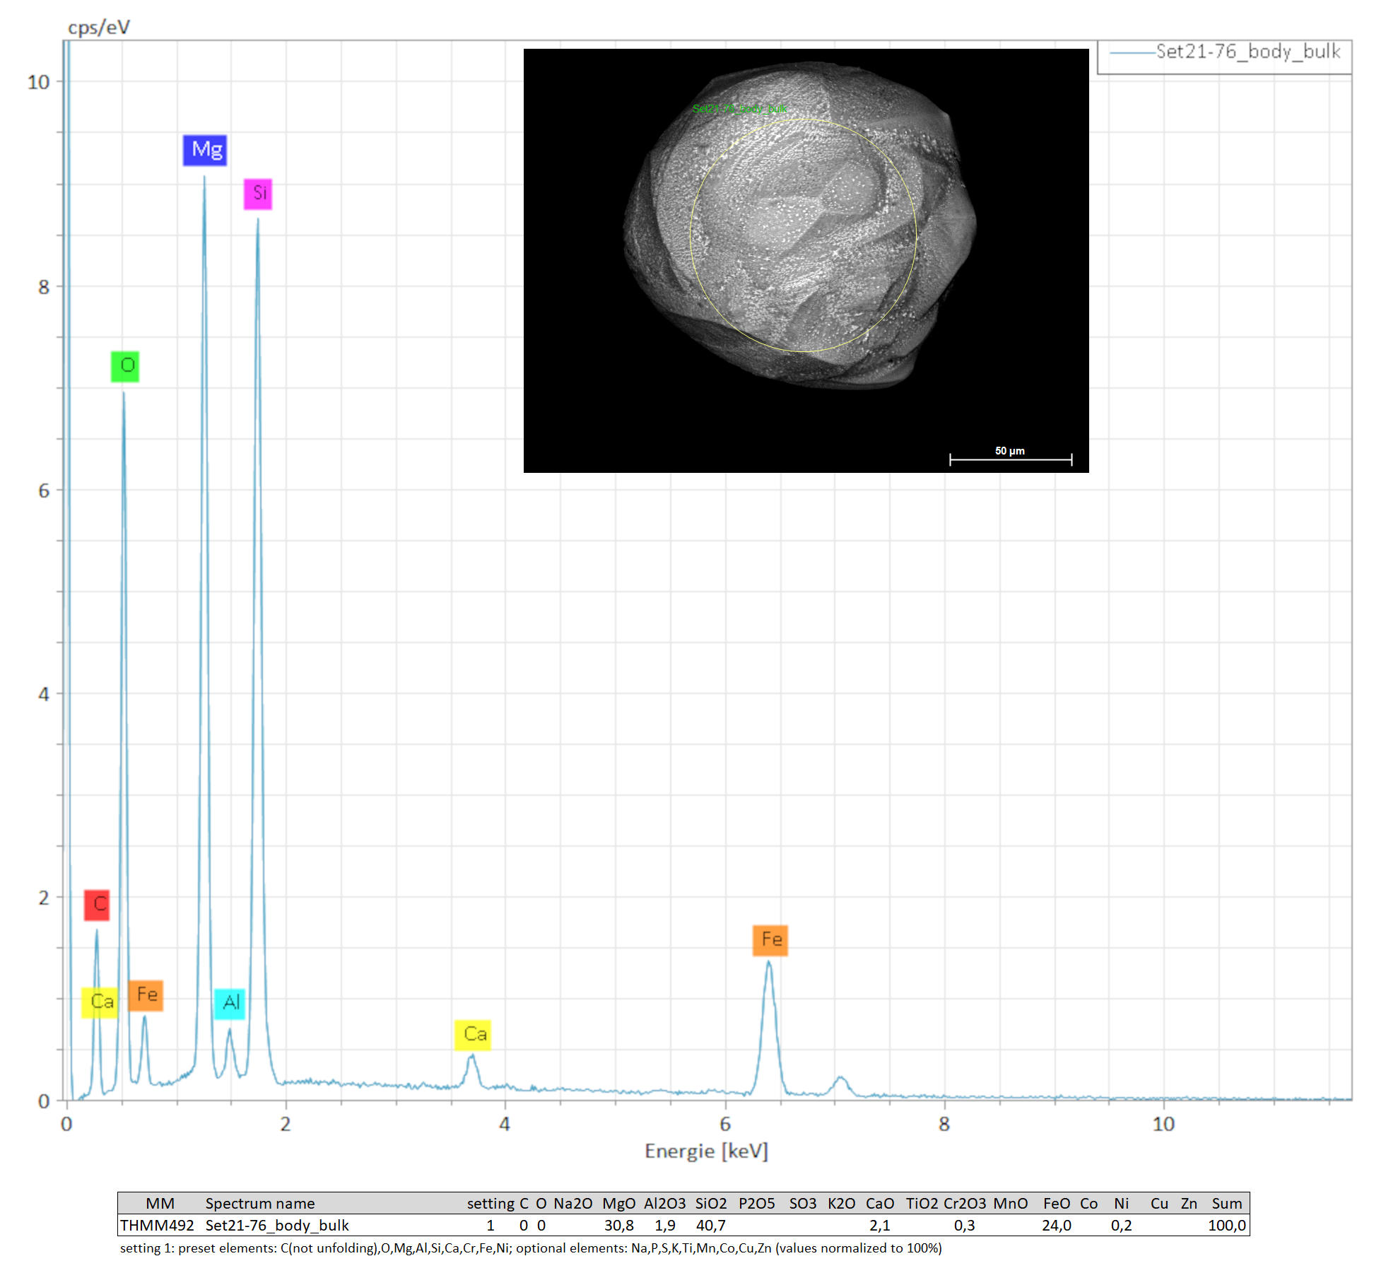The image size is (1374, 1285).
Task: Click the green spectrum label in SEM image
Action: click(739, 109)
